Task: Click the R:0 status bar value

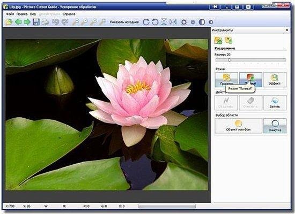Action: [86, 206]
